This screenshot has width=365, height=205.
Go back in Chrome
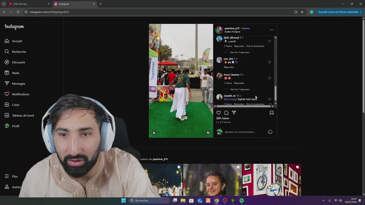point(4,12)
